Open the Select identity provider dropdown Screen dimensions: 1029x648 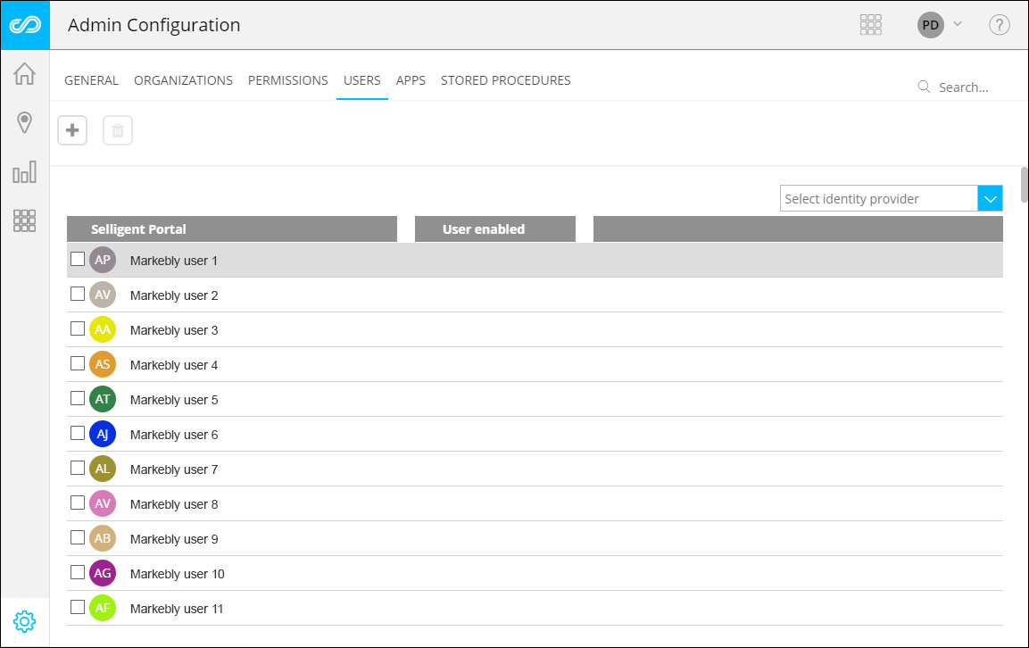877,198
